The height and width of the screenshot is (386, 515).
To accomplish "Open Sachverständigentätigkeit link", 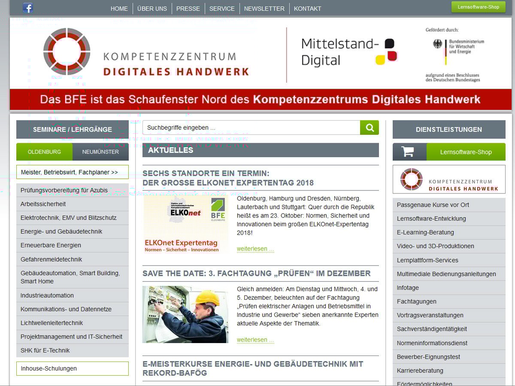I will [x=449, y=329].
